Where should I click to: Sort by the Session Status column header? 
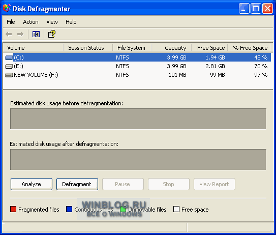pyautogui.click(x=88, y=48)
